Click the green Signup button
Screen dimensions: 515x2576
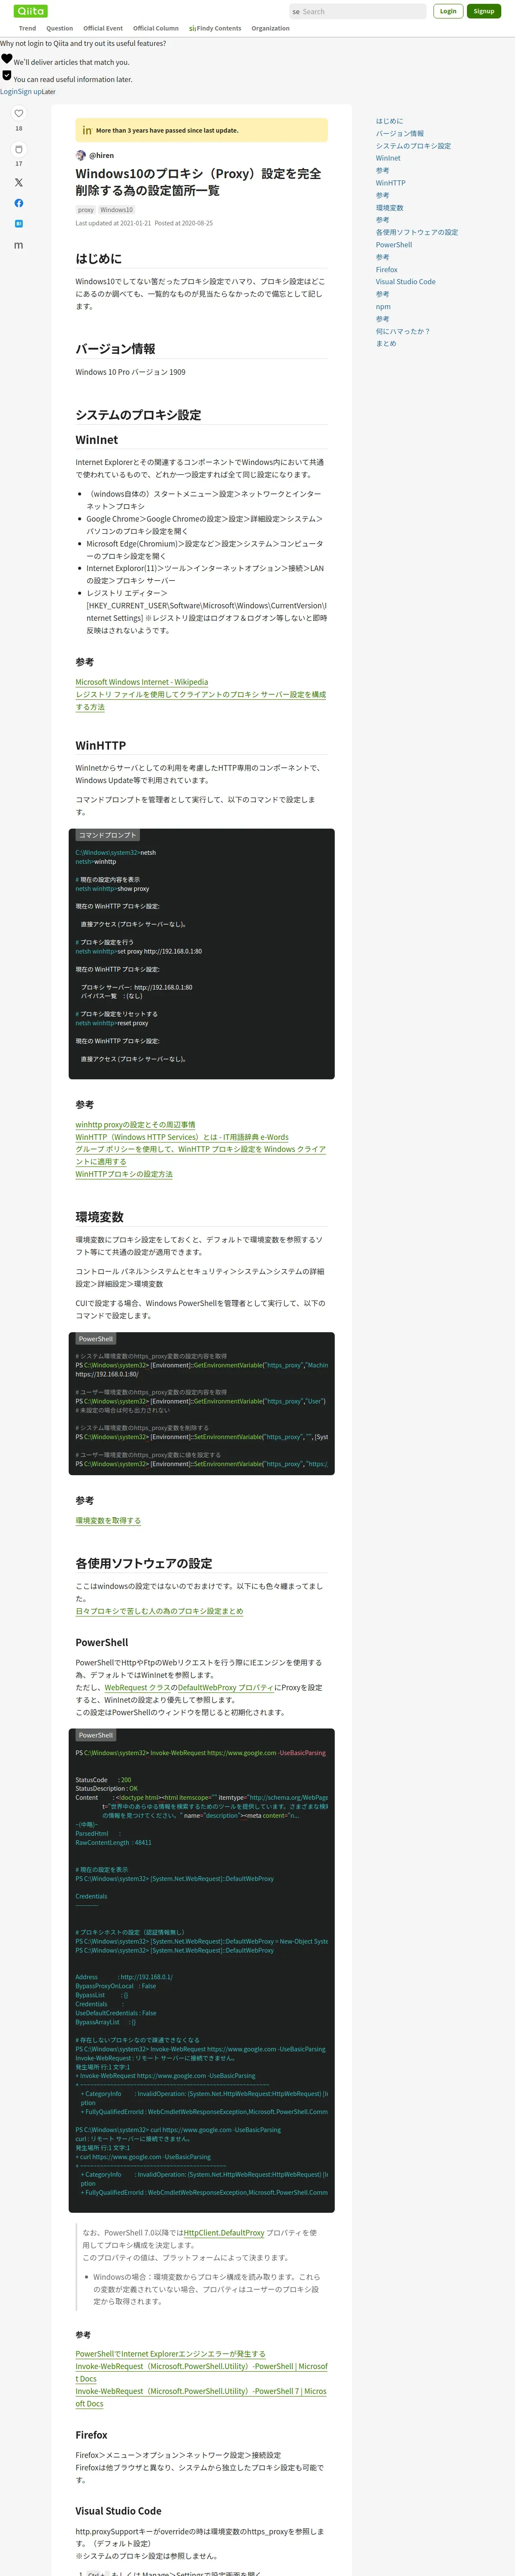[484, 11]
